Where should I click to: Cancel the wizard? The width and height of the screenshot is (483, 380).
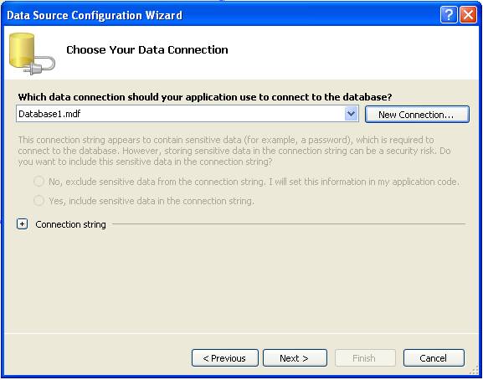click(434, 358)
